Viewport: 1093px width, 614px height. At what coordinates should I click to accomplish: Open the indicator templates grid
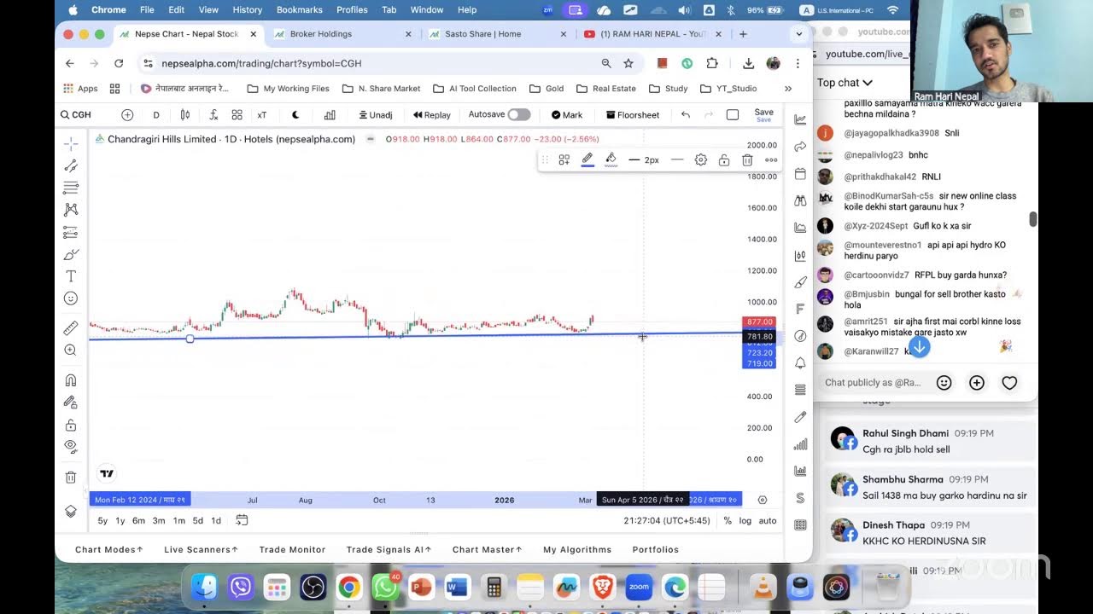(x=237, y=115)
